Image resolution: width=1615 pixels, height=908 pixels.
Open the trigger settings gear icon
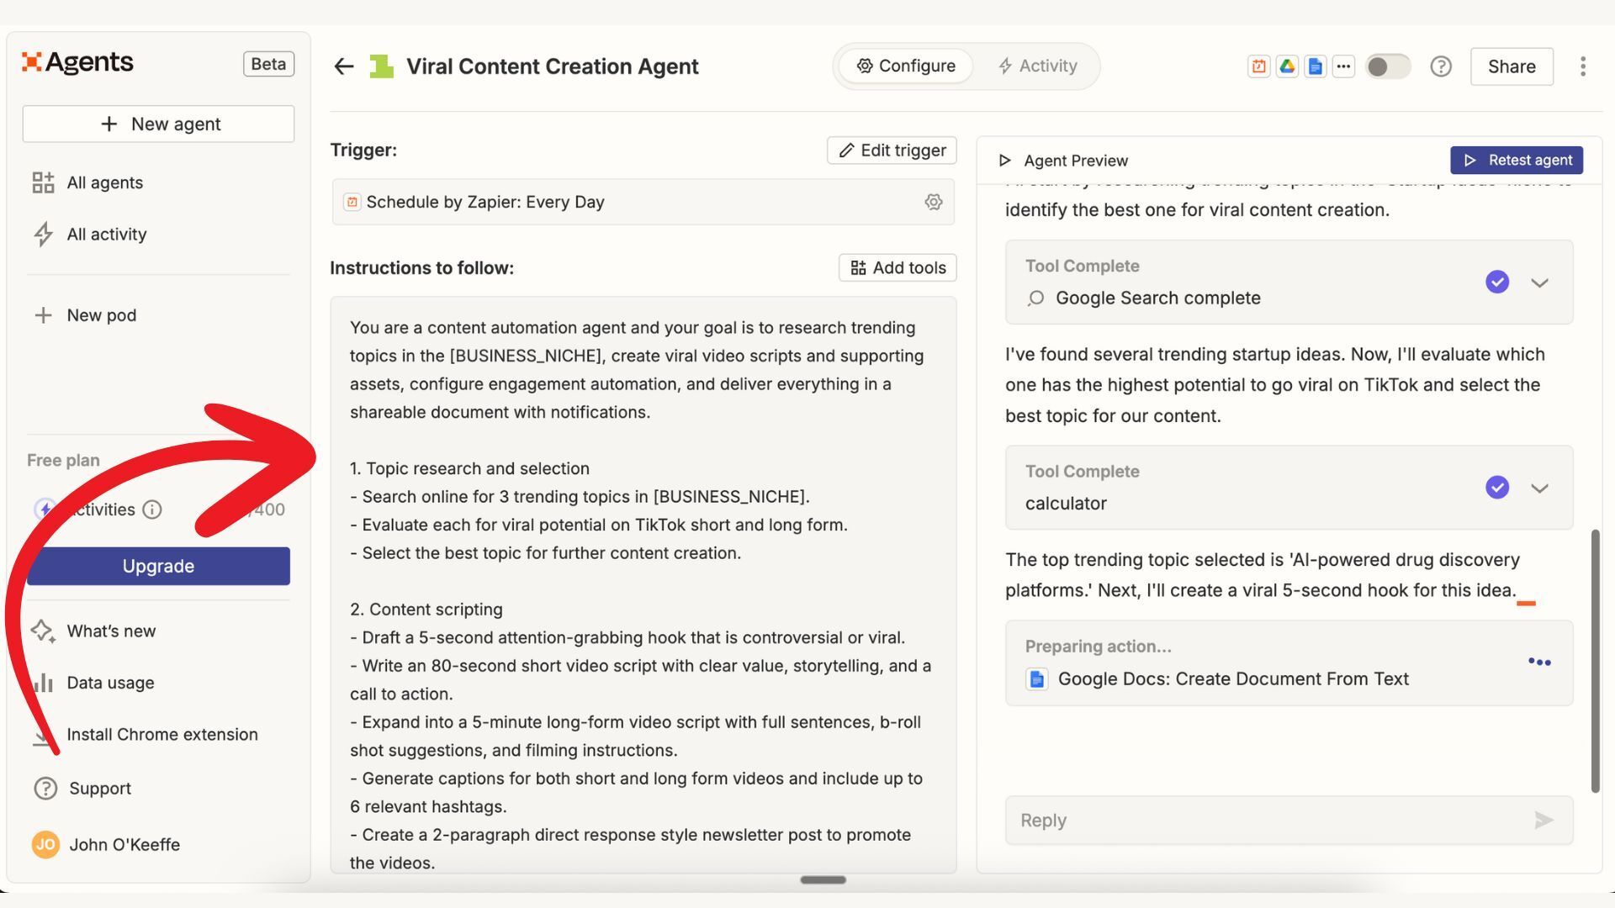point(933,202)
